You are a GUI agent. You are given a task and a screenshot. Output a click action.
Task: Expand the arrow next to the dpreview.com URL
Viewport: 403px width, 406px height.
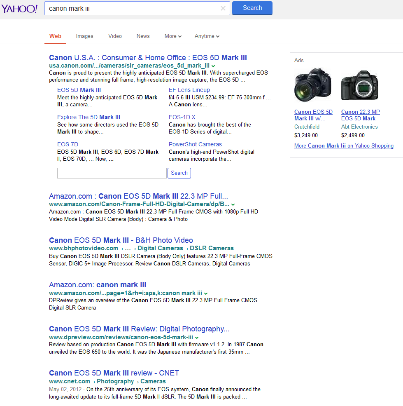click(197, 337)
